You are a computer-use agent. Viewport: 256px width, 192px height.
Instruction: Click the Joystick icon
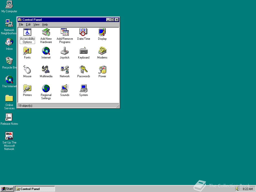pyautogui.click(x=65, y=51)
